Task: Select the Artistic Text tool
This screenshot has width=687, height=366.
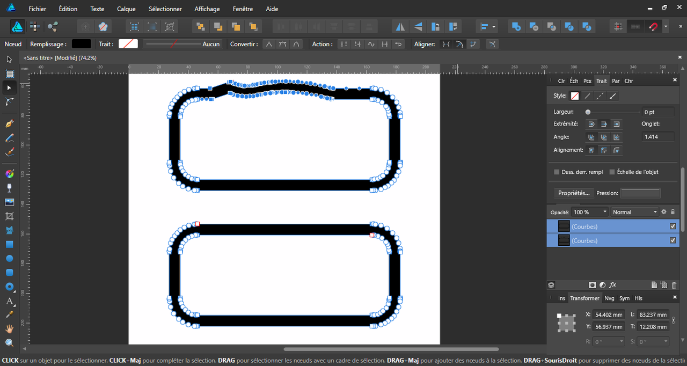Action: click(x=9, y=301)
